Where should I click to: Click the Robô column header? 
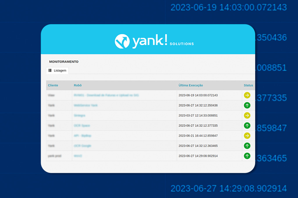coord(77,85)
